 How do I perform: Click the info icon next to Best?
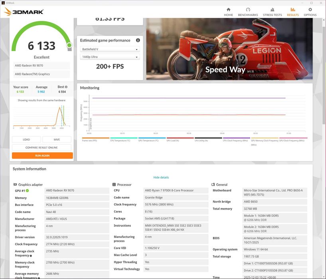tap(66, 87)
